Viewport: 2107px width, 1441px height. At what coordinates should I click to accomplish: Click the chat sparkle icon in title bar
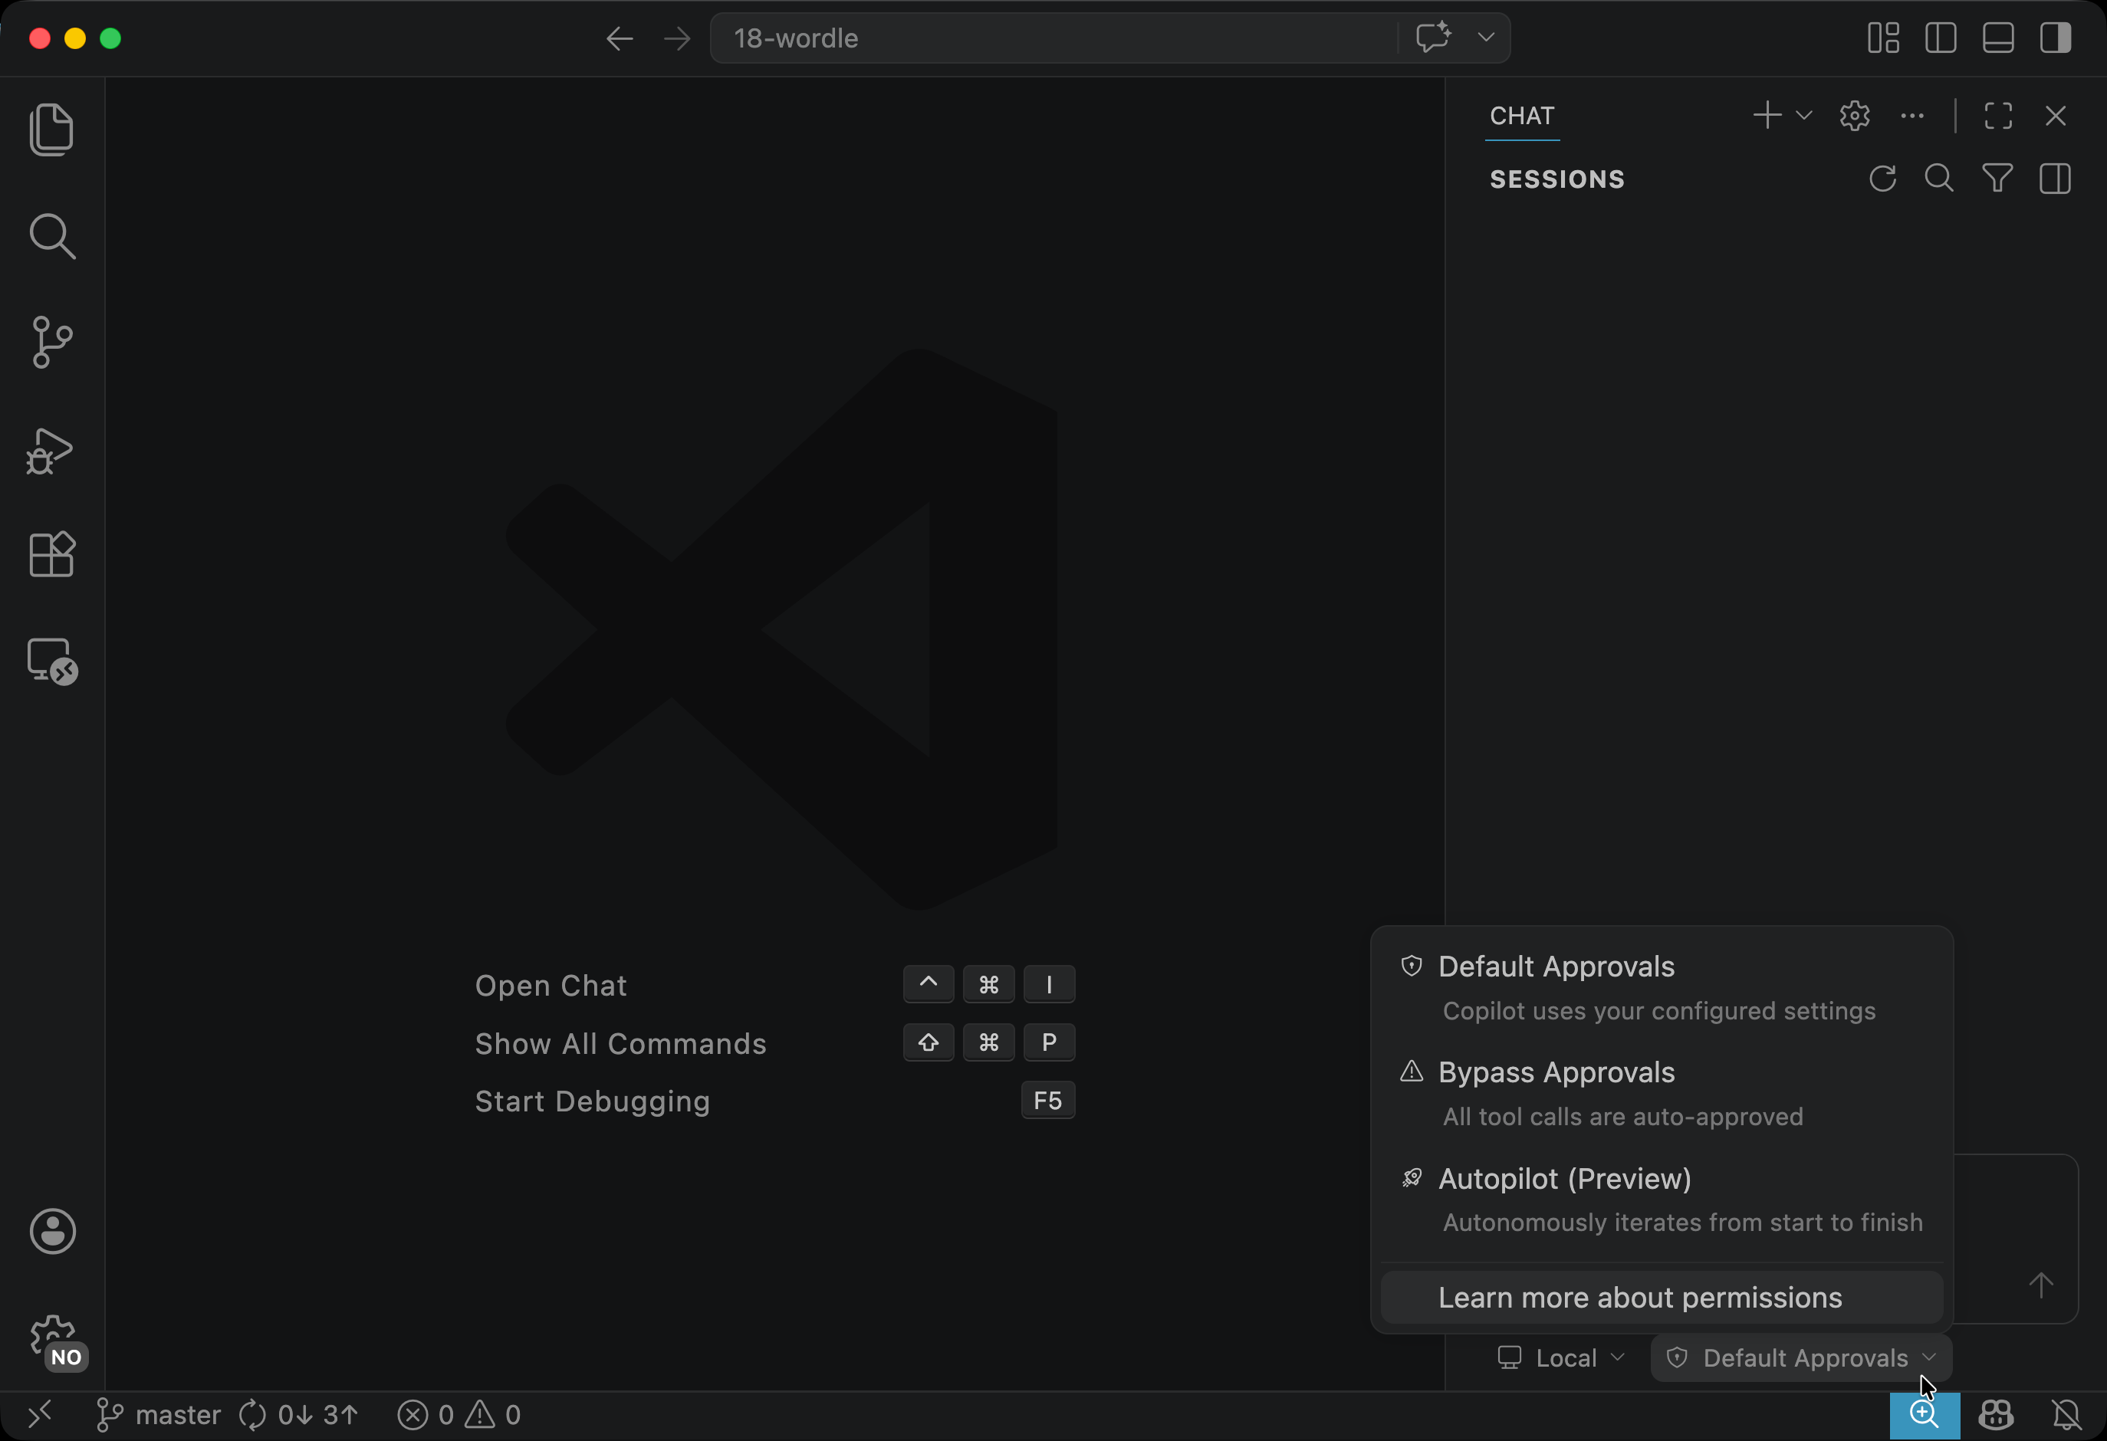pos(1433,37)
